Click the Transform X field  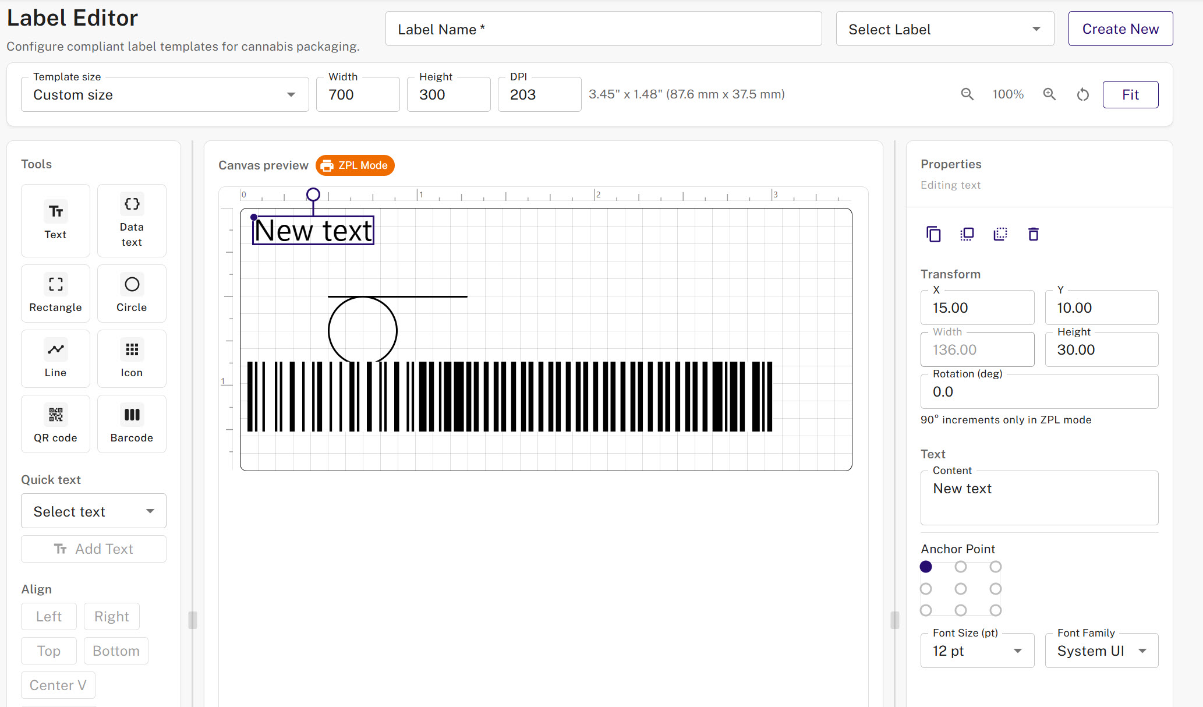click(977, 307)
